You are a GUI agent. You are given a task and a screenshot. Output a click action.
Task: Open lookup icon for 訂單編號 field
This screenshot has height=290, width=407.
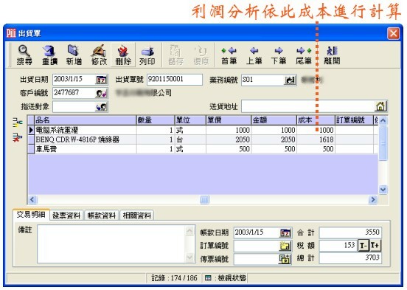click(x=285, y=246)
